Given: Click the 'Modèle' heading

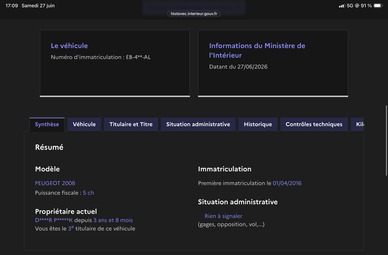Looking at the screenshot, I should [47, 169].
